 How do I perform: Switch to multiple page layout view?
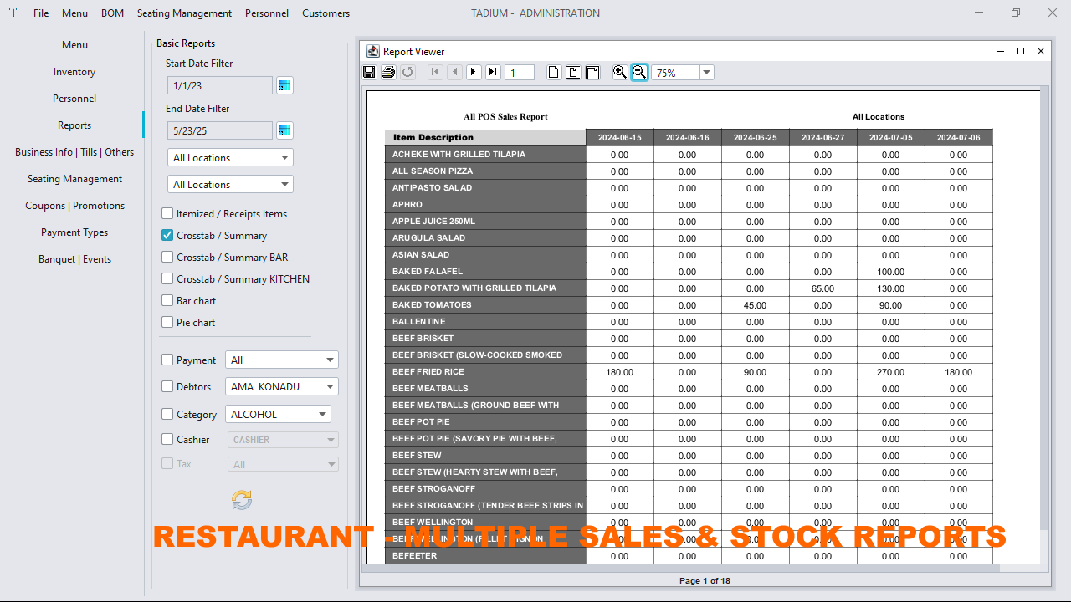pyautogui.click(x=592, y=72)
